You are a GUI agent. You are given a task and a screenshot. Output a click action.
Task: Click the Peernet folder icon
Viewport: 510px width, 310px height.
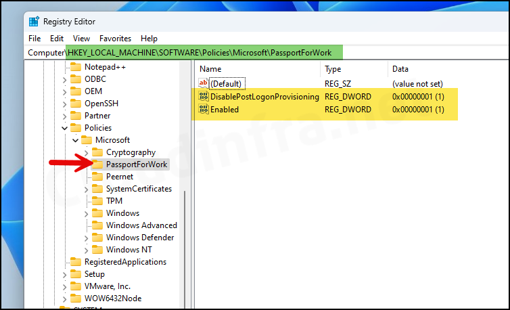(x=97, y=177)
